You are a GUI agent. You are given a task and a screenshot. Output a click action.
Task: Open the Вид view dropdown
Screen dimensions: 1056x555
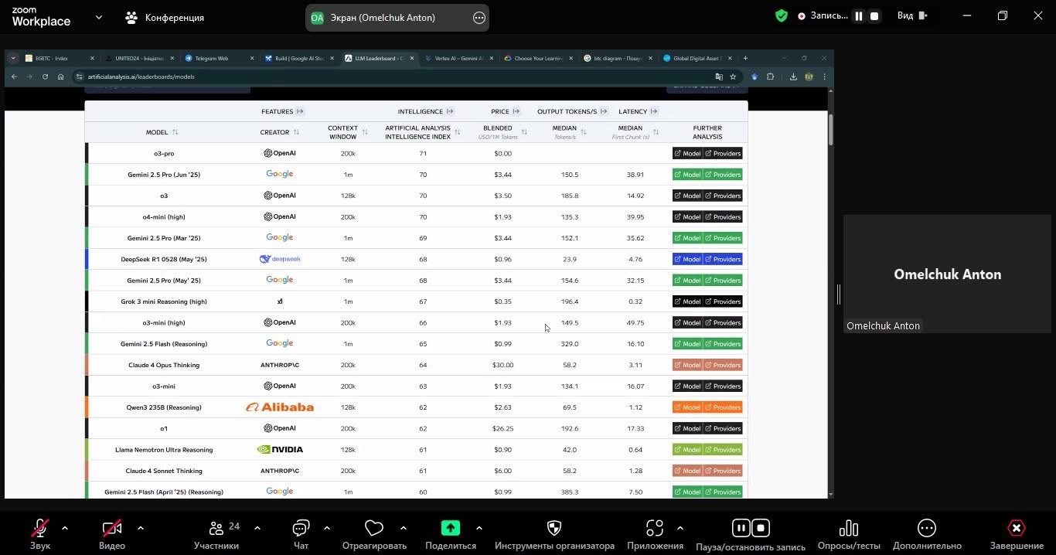pos(911,16)
